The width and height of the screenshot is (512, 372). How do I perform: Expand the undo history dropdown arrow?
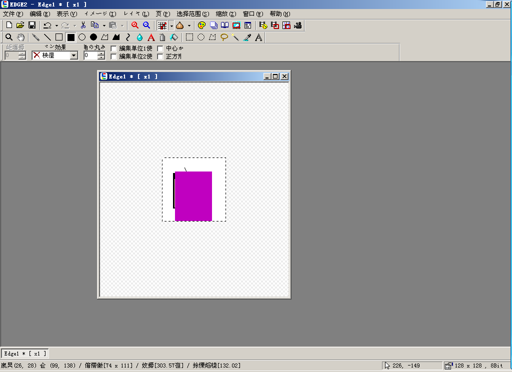pyautogui.click(x=56, y=25)
